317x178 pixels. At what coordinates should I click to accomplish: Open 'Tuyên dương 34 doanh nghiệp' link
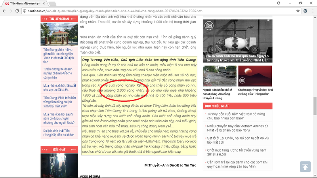58,73
